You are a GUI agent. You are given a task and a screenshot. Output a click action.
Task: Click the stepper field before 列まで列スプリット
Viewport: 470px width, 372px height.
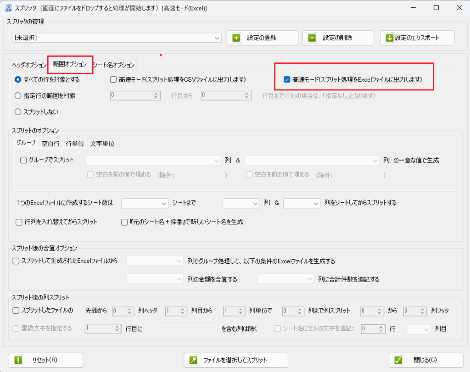pos(293,311)
